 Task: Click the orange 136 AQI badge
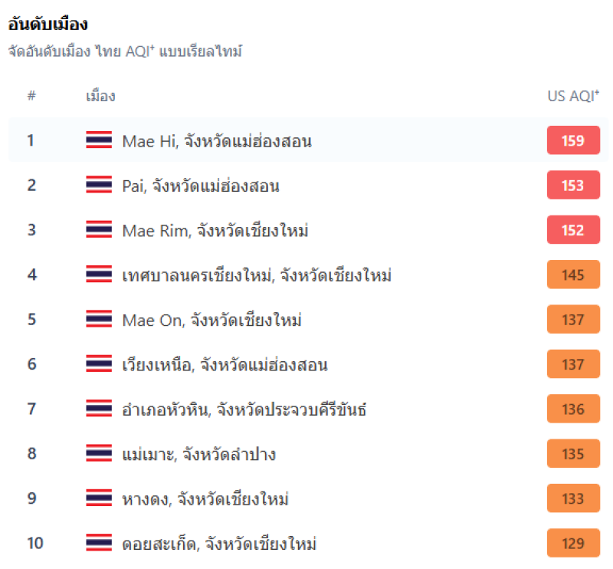pos(573,409)
